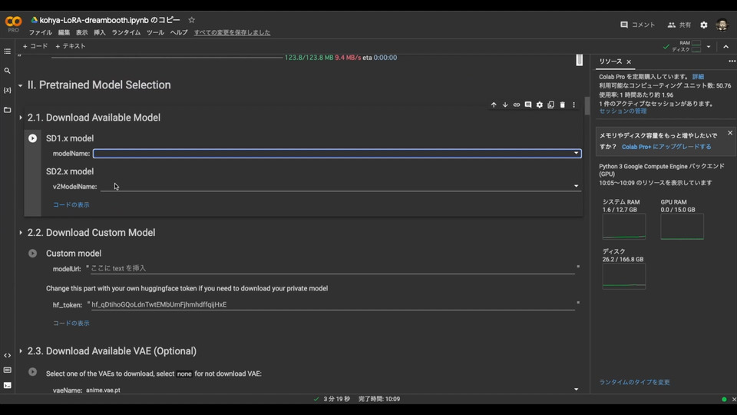Open the 編集 menu
737x415 pixels.
(x=64, y=32)
